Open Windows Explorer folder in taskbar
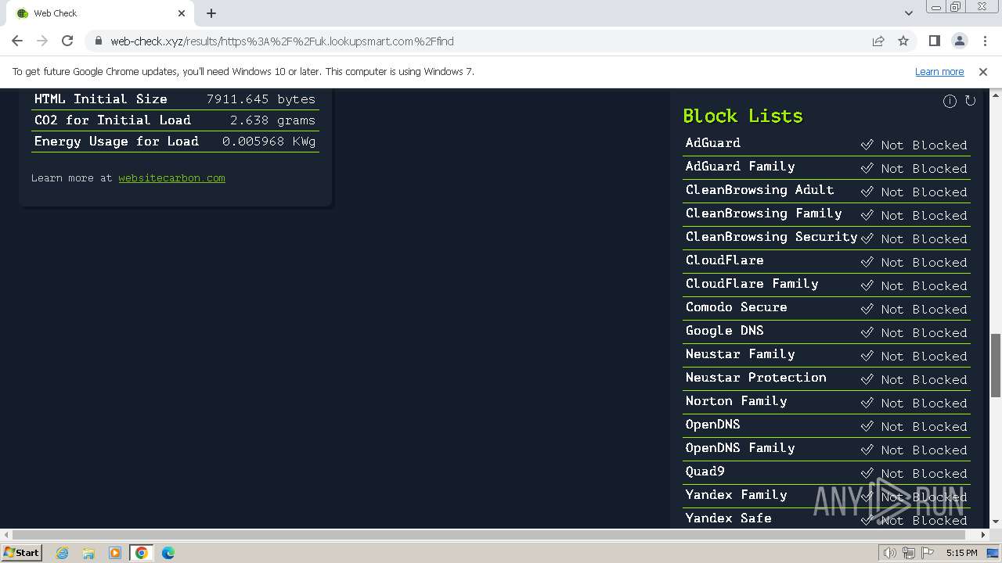 click(88, 553)
